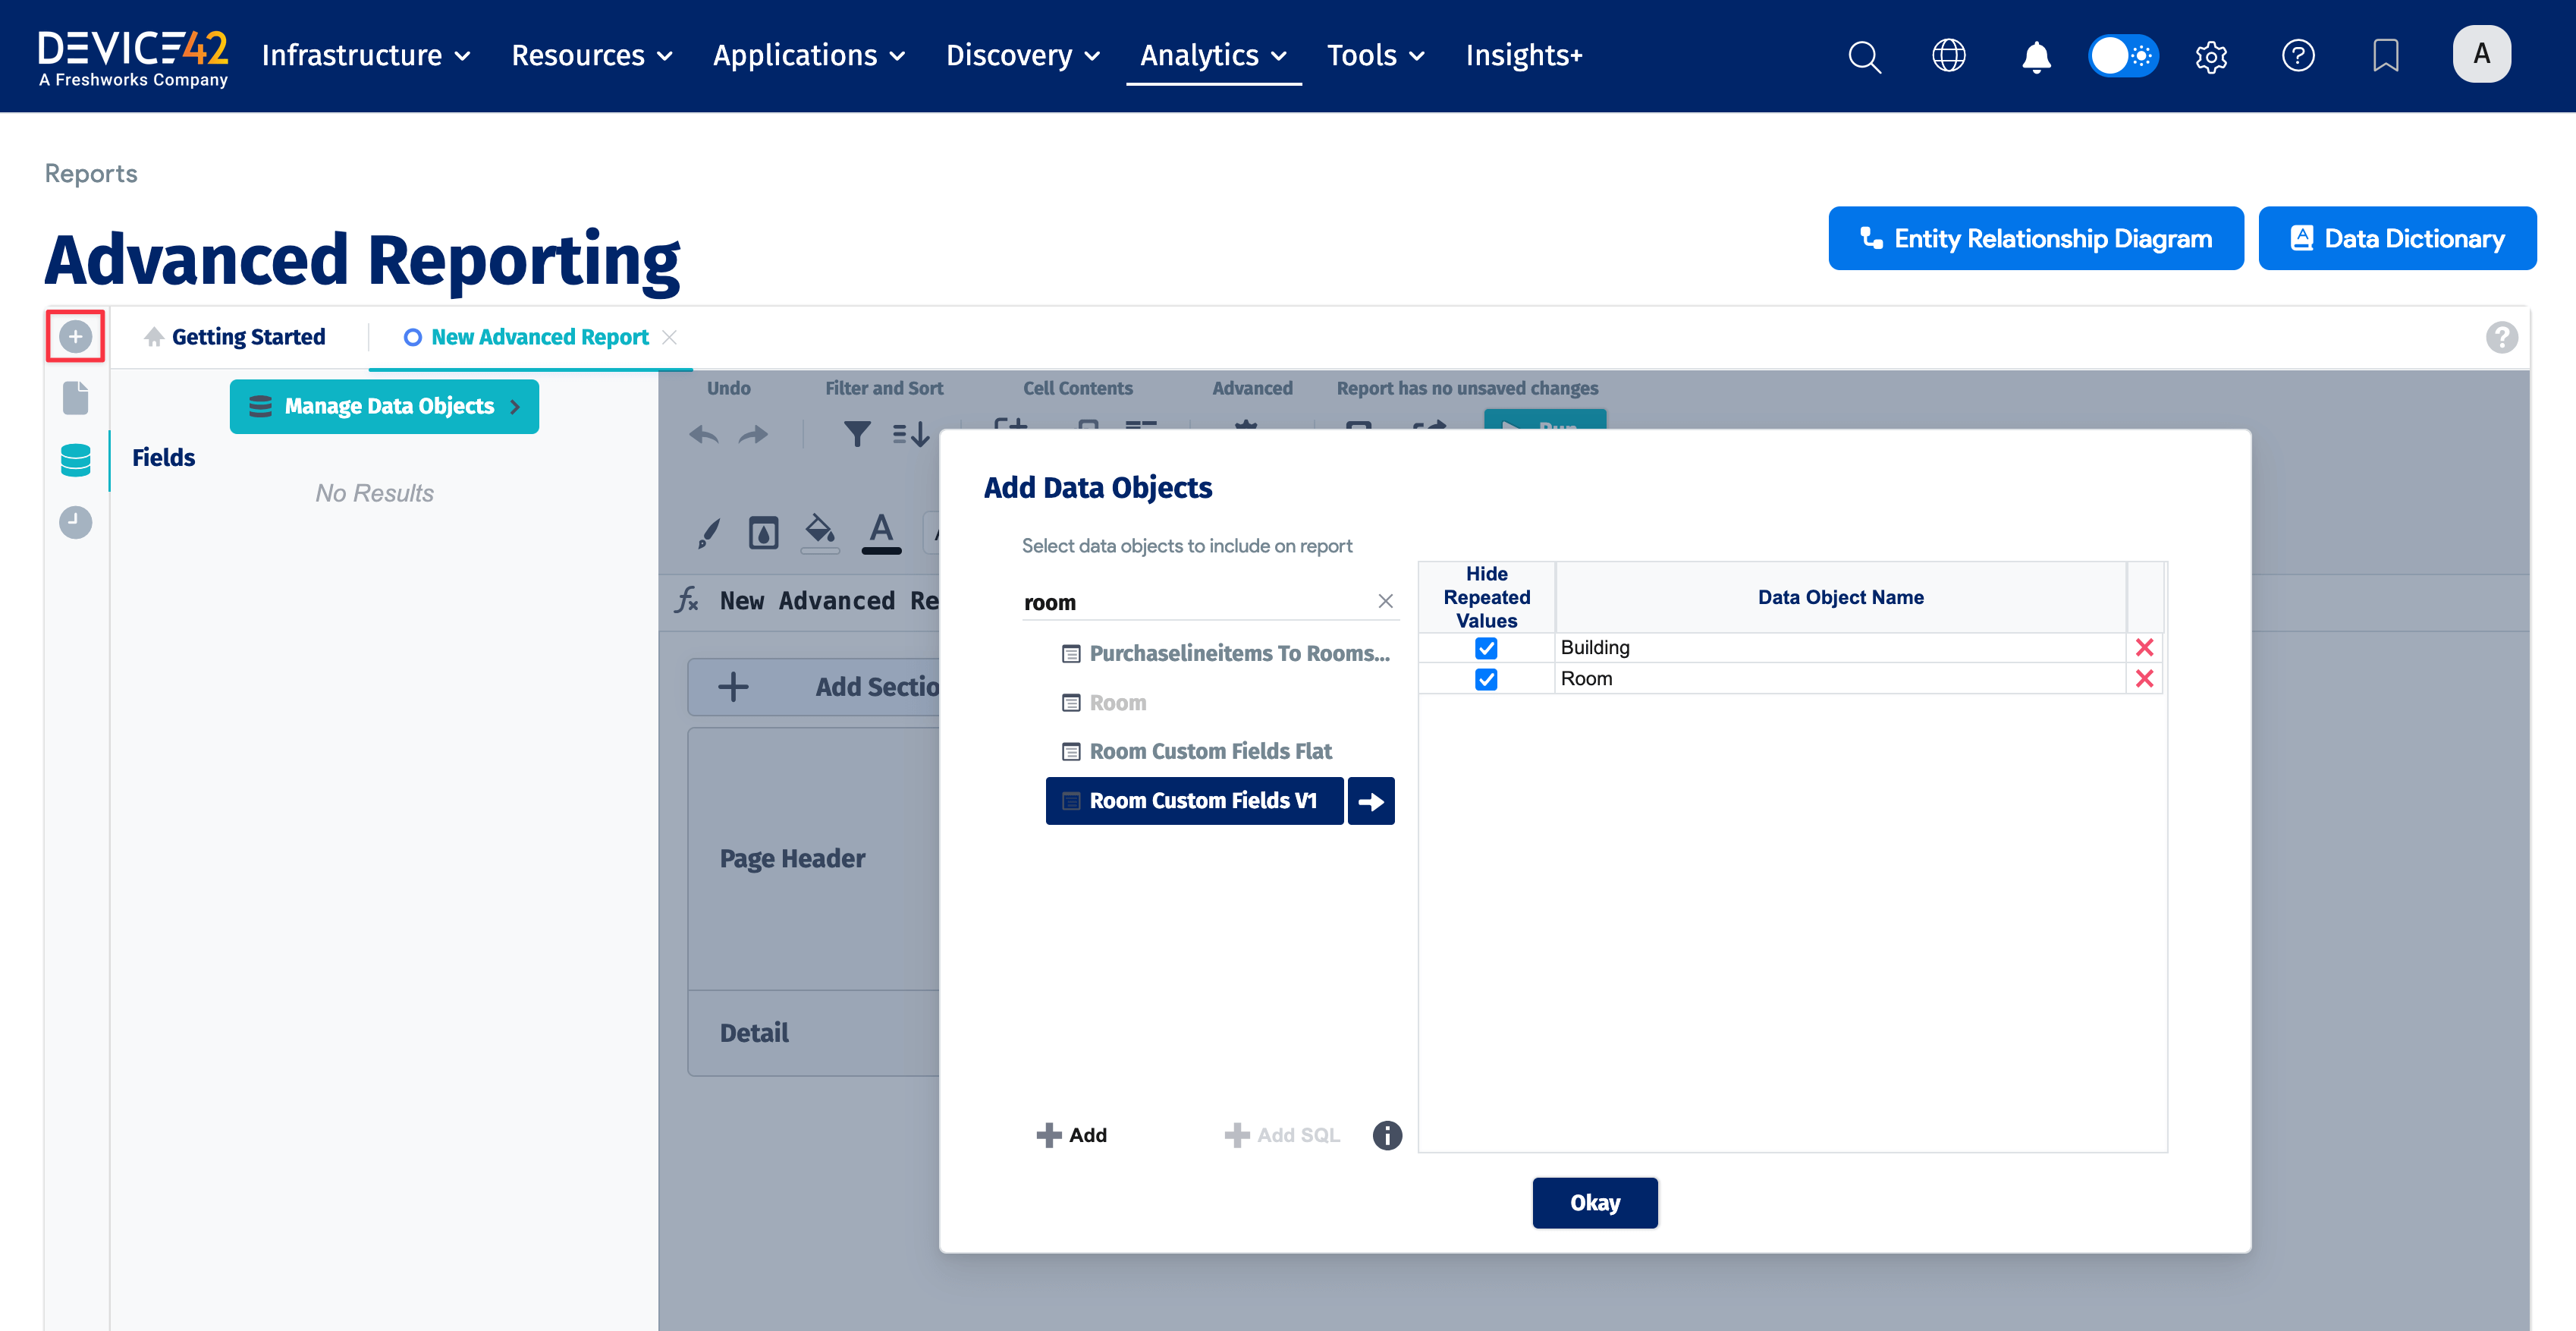2576x1331 pixels.
Task: Click the Redo arrow
Action: (753, 434)
